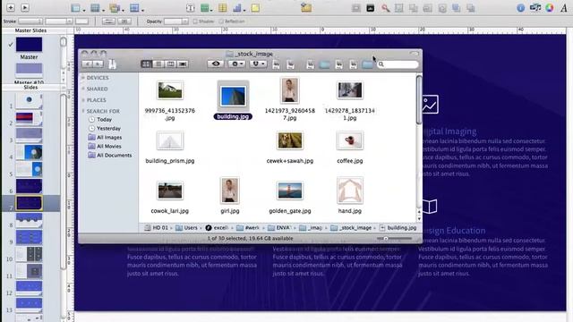Go back in the Finder window
The height and width of the screenshot is (322, 573).
pos(88,64)
